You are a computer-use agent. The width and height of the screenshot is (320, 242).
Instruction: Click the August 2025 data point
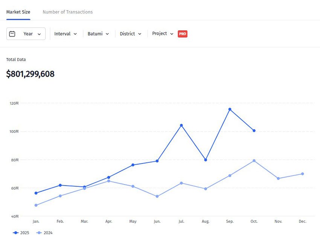pyautogui.click(x=206, y=160)
